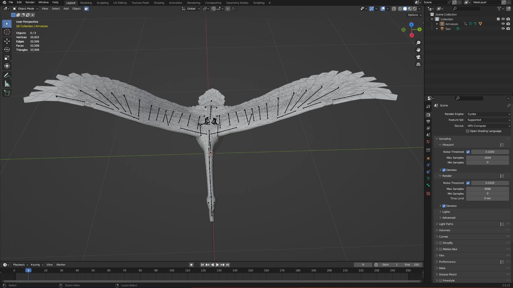Switch perspective/orthographic grid gizmo

[418, 64]
